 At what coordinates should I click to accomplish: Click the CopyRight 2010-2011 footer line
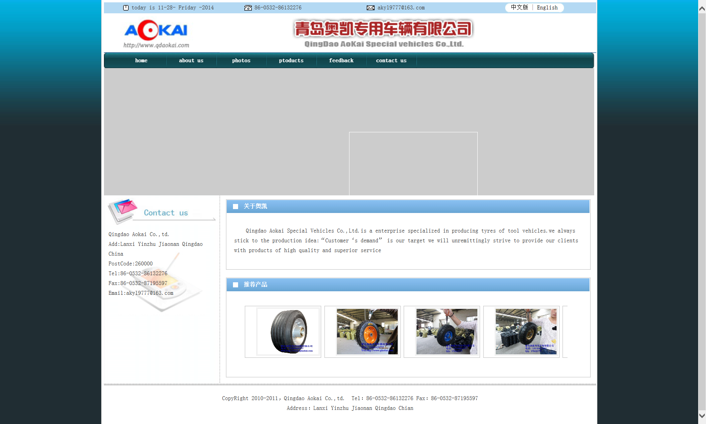[x=350, y=398]
